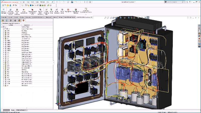This screenshot has width=201, height=113.
Task: Toggle 'Hide already inserted components' checkbox
Action: 1,23
